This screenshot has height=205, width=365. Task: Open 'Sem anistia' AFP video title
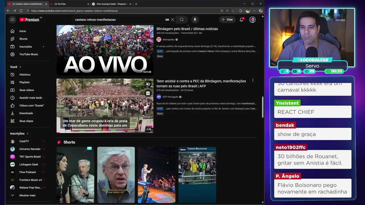click(201, 83)
